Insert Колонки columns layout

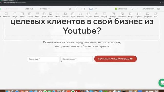(30, 15)
